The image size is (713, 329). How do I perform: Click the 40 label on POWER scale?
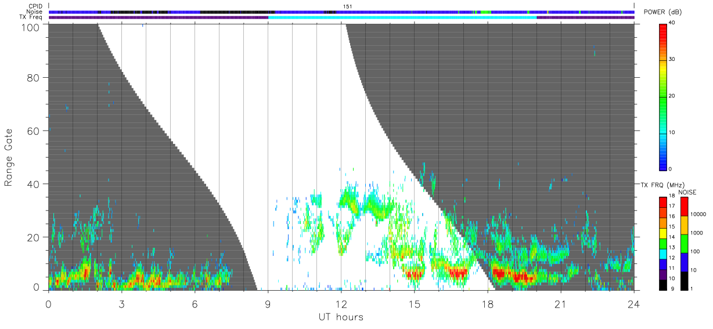(x=673, y=23)
